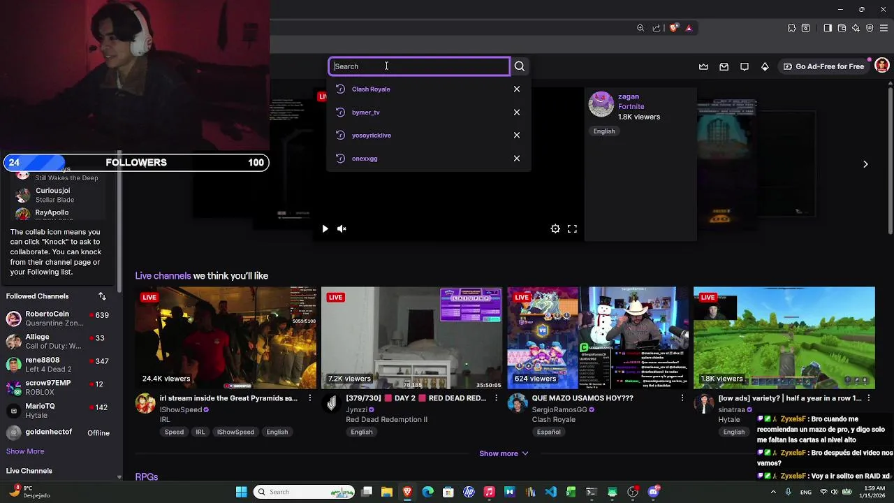Viewport: 894px width, 503px height.
Task: Click the Brave VPN shield icon
Action: coord(870,28)
